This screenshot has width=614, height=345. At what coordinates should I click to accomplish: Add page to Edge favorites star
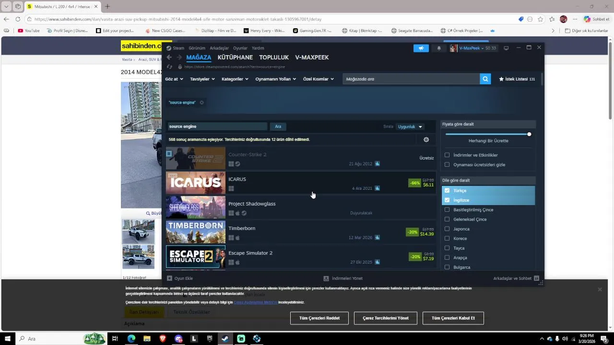click(x=541, y=19)
